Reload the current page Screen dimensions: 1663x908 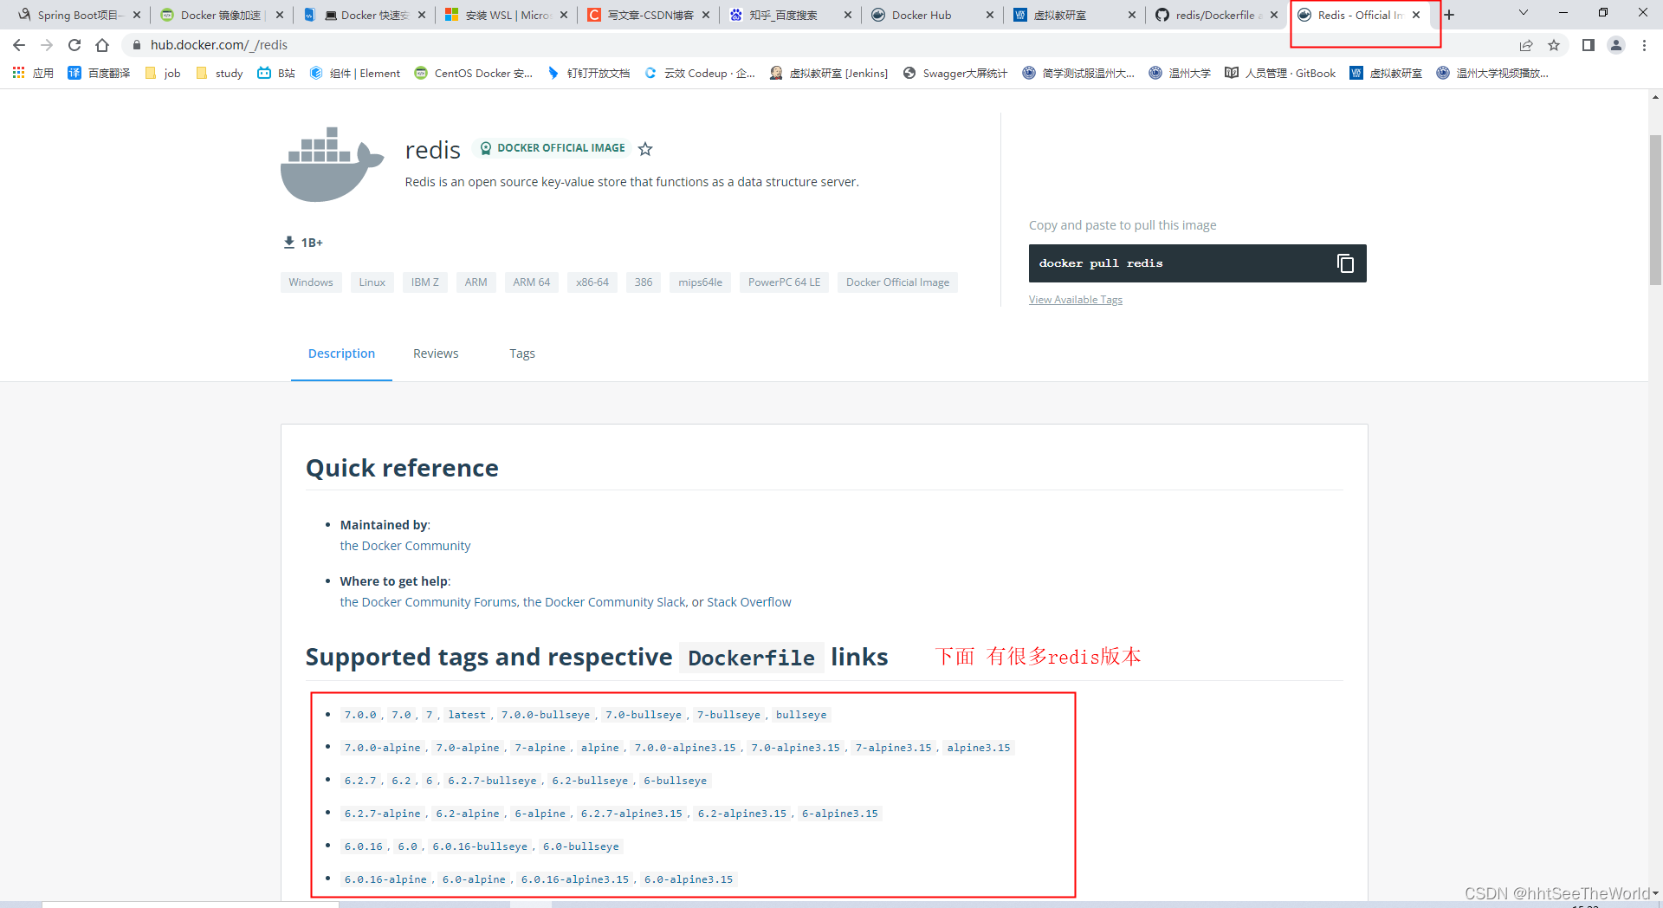pos(74,45)
